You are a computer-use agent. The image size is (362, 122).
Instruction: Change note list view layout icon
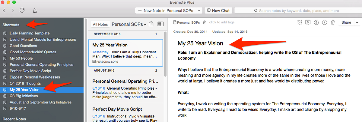pyautogui.click(x=160, y=24)
